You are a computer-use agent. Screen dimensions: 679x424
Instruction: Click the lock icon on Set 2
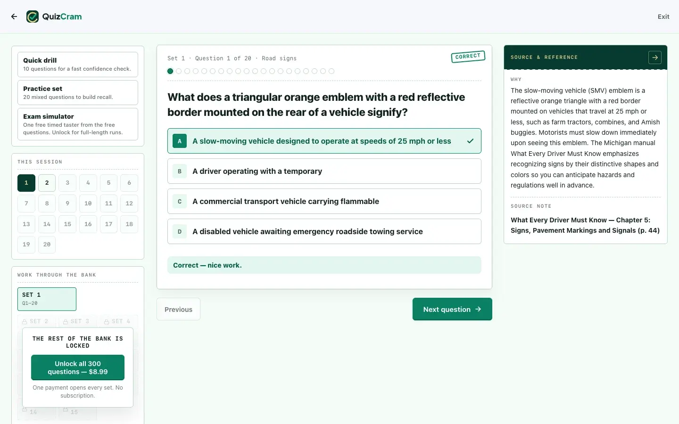[25, 322]
